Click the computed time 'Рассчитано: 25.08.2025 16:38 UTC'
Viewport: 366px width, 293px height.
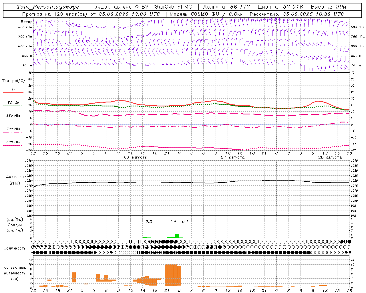(x=297, y=14)
